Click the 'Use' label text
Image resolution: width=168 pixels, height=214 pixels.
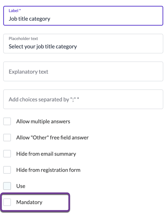click(x=21, y=186)
